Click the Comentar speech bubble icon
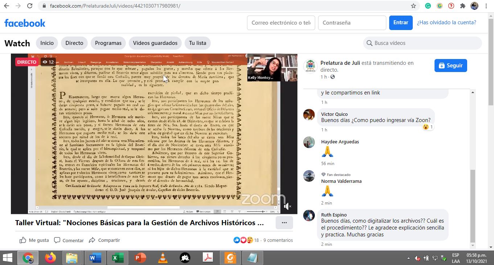494x265 pixels. (x=57, y=240)
